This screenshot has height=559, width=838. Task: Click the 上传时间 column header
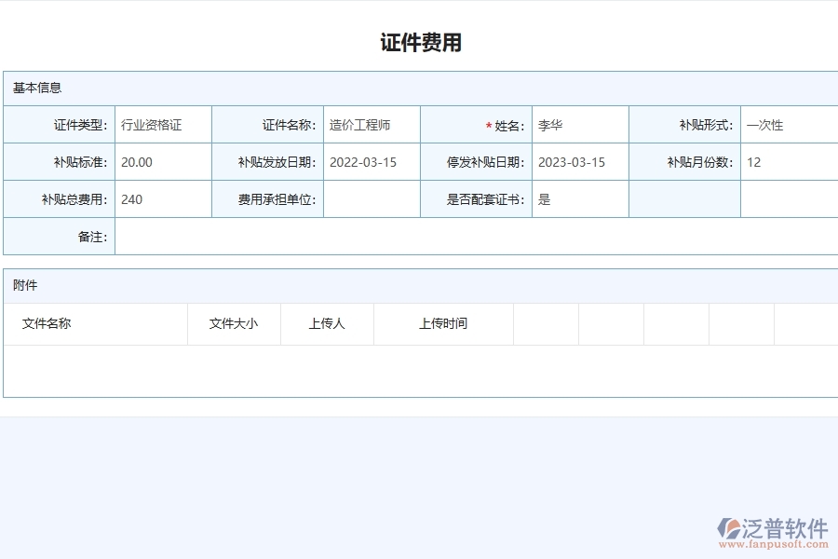coord(443,323)
